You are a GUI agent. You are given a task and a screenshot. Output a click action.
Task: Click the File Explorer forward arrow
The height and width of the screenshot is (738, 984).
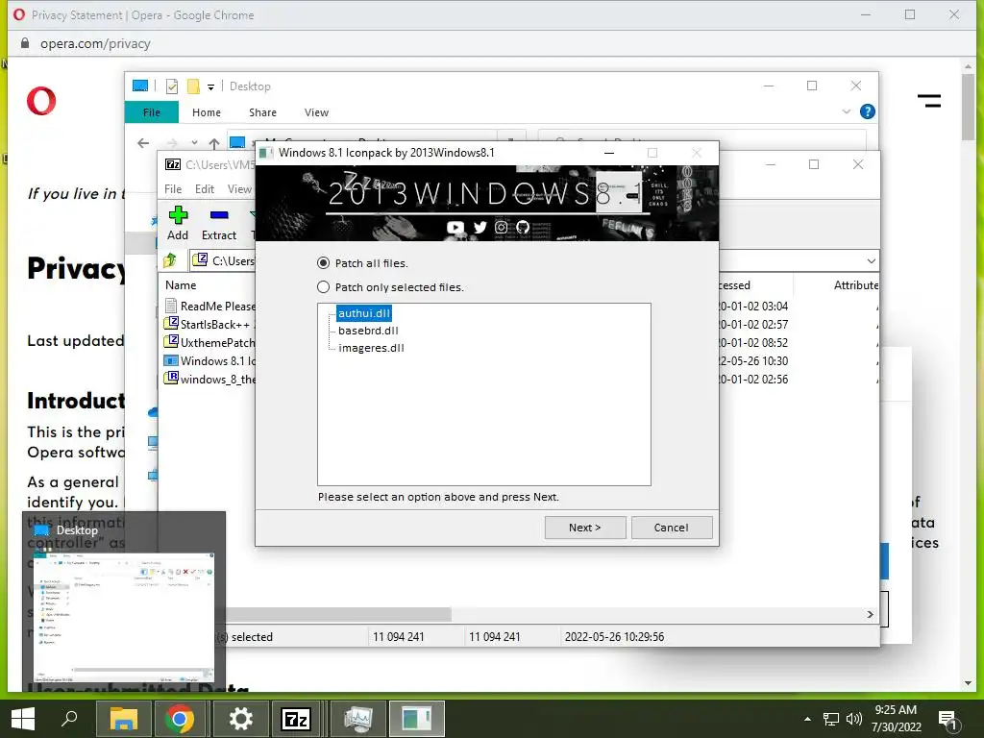pos(172,143)
